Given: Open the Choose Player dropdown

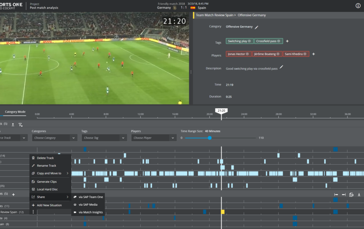Looking at the screenshot, I should click(154, 138).
